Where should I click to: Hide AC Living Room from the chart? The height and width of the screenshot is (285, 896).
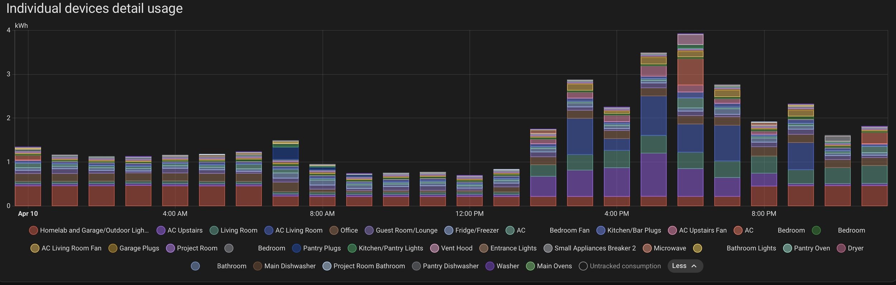293,230
